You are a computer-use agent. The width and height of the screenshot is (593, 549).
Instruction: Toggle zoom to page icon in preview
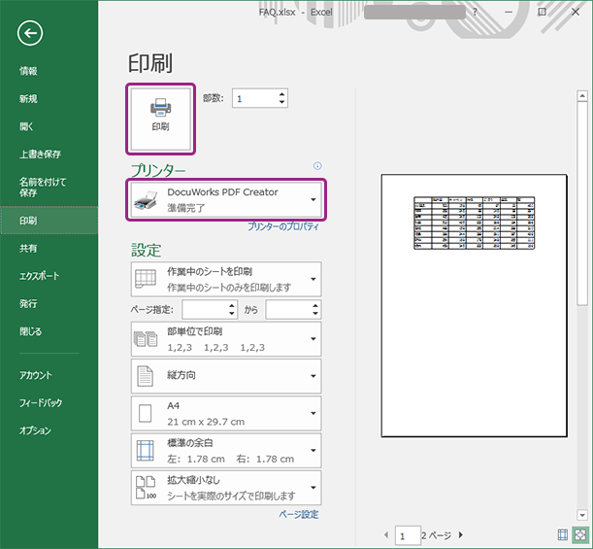click(x=580, y=534)
